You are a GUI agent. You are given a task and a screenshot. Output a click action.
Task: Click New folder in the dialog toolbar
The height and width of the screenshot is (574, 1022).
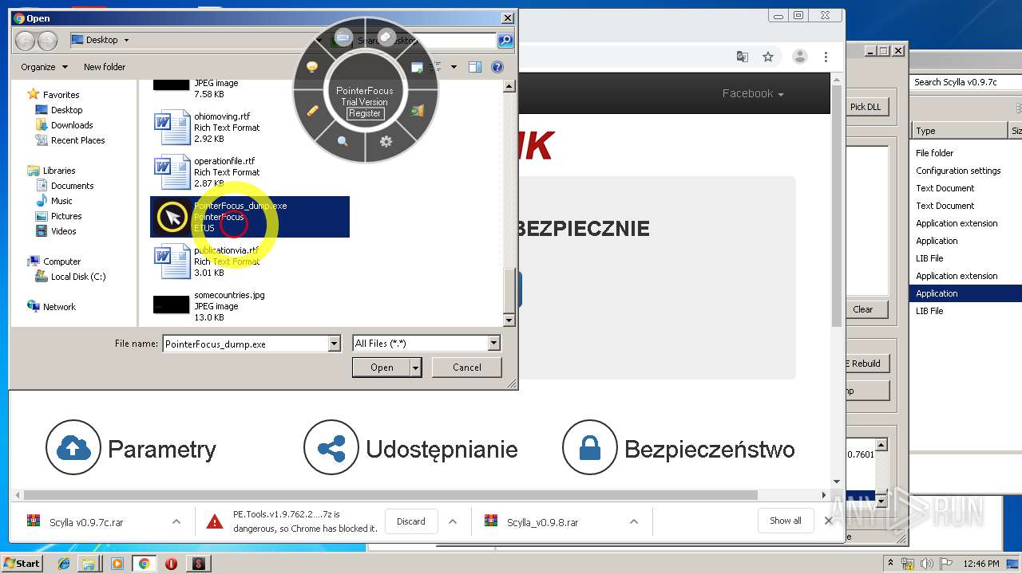tap(105, 67)
